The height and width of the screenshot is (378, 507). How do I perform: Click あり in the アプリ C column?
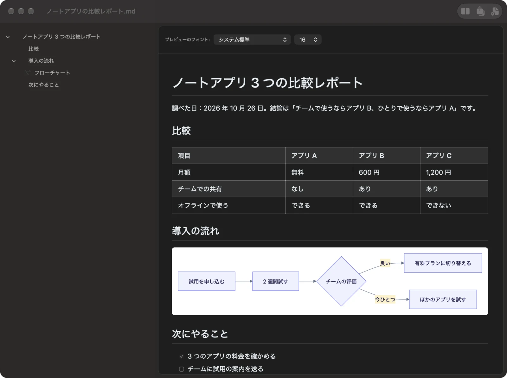click(x=454, y=189)
